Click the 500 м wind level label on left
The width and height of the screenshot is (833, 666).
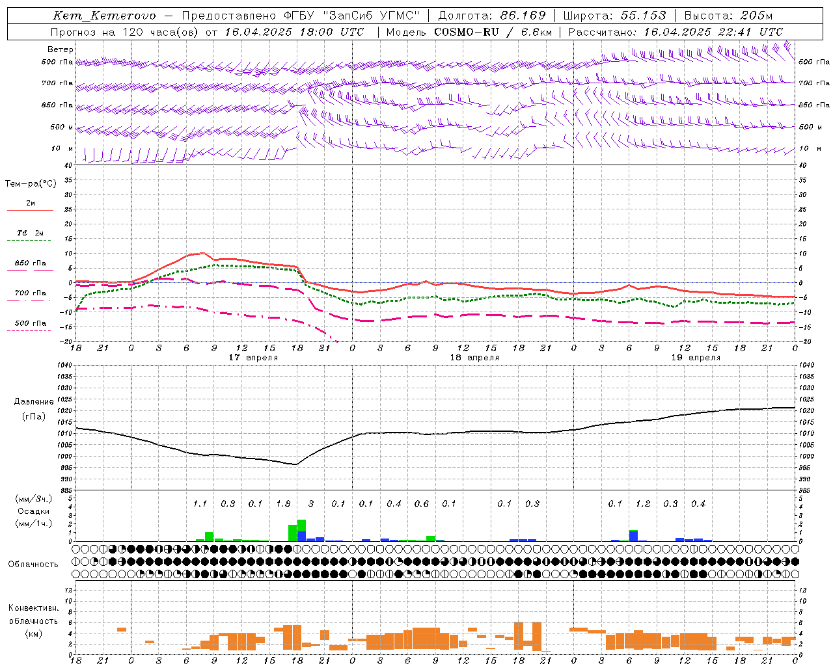pos(62,127)
